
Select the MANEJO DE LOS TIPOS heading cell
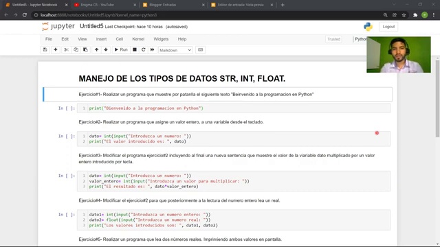181,79
